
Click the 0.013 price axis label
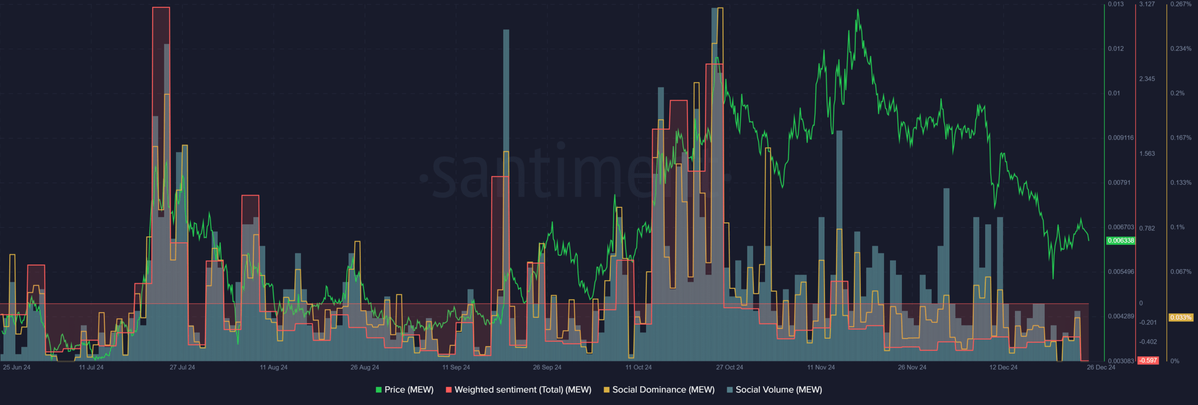pyautogui.click(x=1116, y=4)
